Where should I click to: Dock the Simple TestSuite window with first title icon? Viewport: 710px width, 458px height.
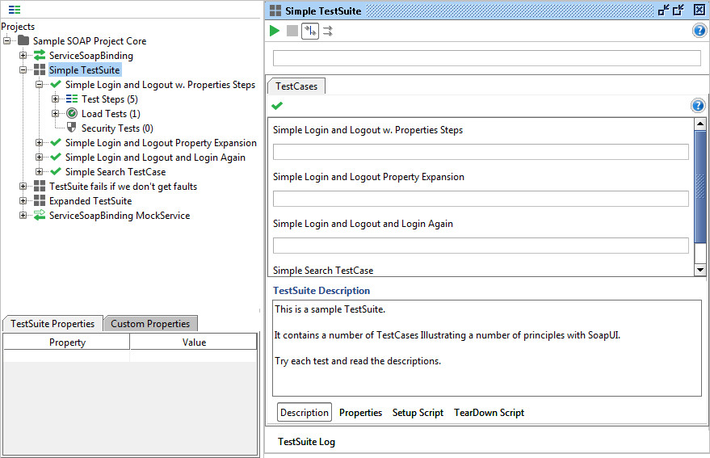point(664,10)
